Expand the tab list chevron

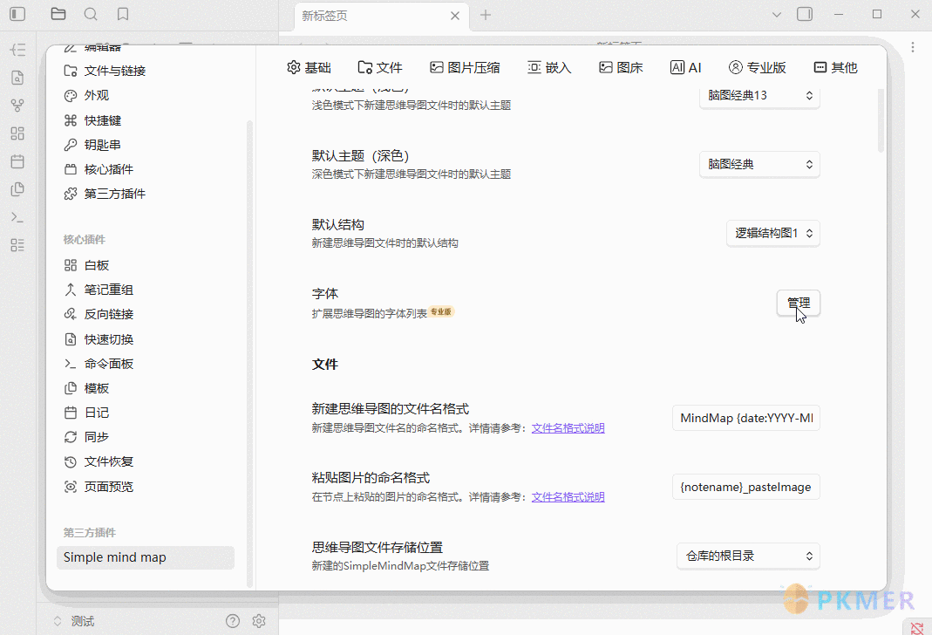tap(776, 15)
